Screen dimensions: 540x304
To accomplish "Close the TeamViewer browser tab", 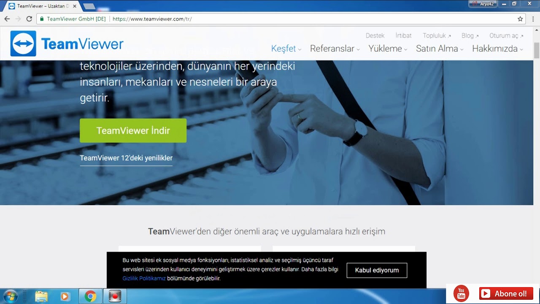I will coord(75,6).
